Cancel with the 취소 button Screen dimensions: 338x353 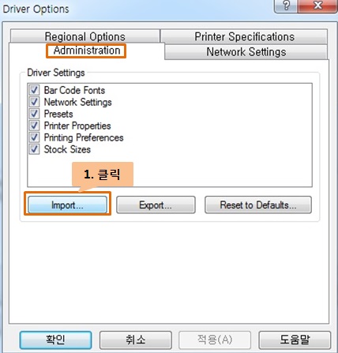(136, 340)
